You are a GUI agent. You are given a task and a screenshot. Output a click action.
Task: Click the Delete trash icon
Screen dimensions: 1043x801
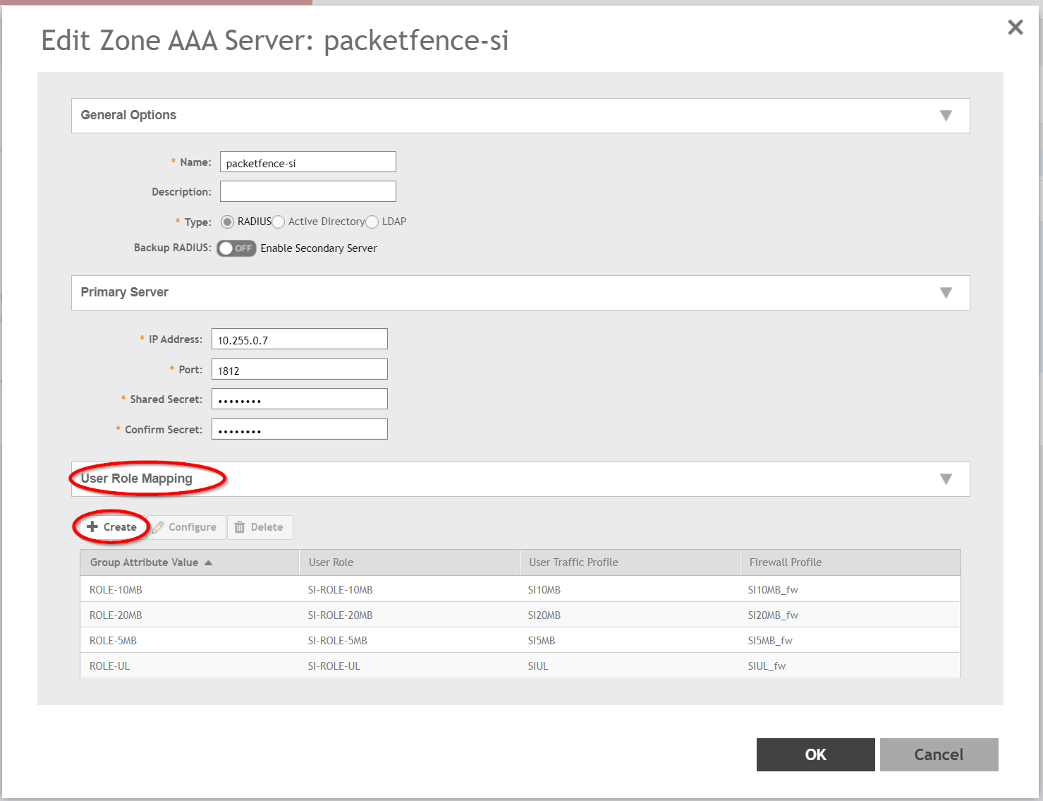click(x=241, y=526)
